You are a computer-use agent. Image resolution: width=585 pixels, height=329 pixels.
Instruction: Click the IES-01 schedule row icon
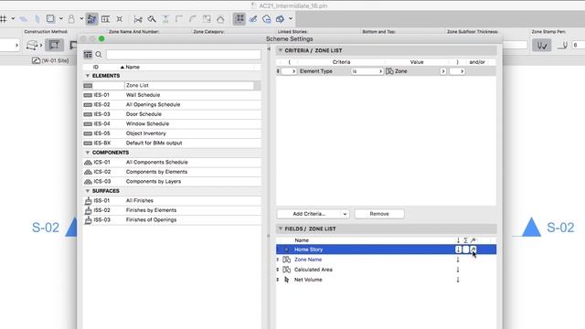[88, 95]
